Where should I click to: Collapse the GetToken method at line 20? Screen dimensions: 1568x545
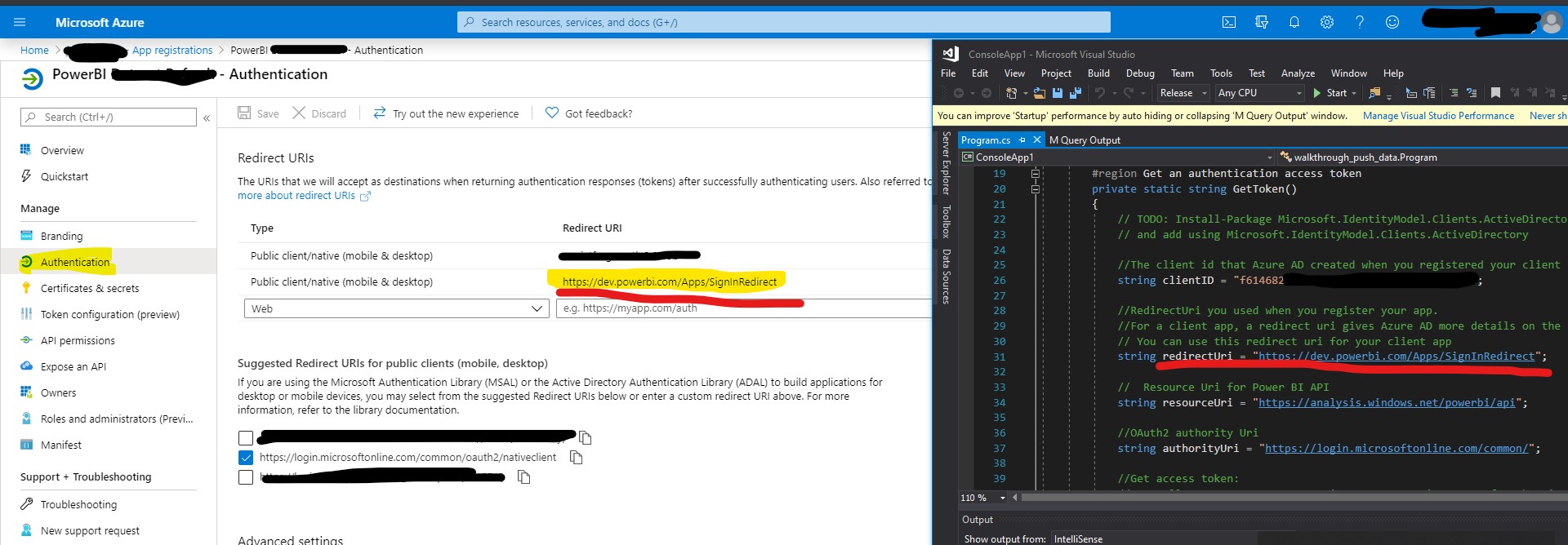click(1035, 189)
